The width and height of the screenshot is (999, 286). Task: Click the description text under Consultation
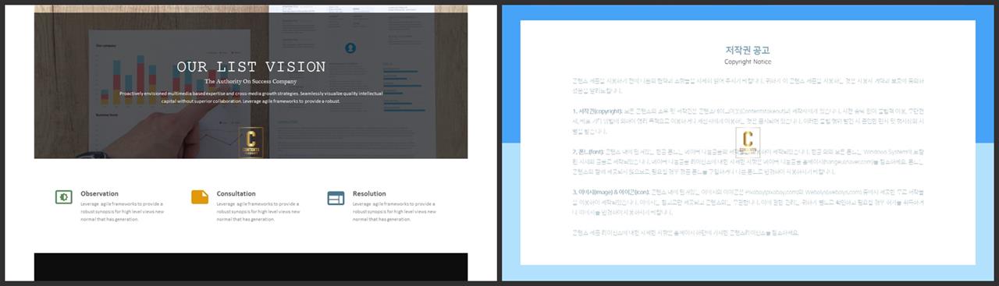[x=258, y=211]
